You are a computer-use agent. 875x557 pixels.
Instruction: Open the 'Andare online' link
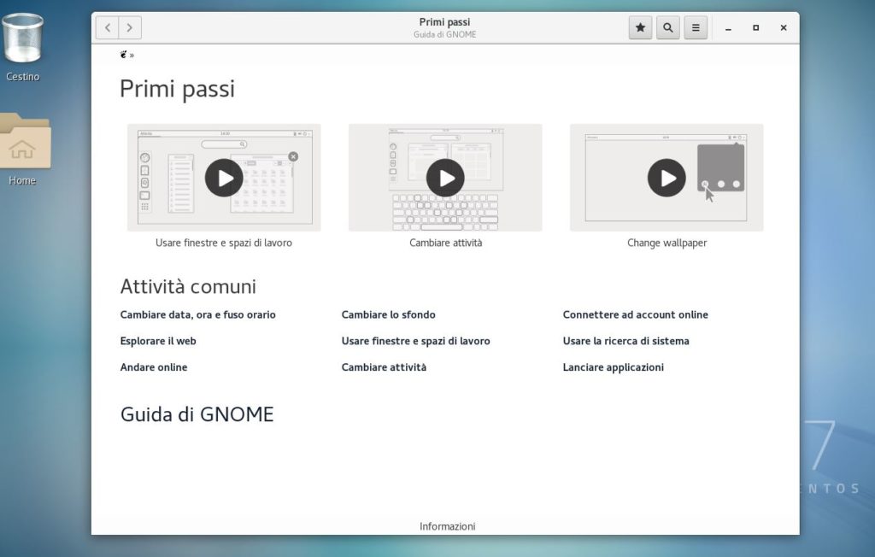(154, 367)
